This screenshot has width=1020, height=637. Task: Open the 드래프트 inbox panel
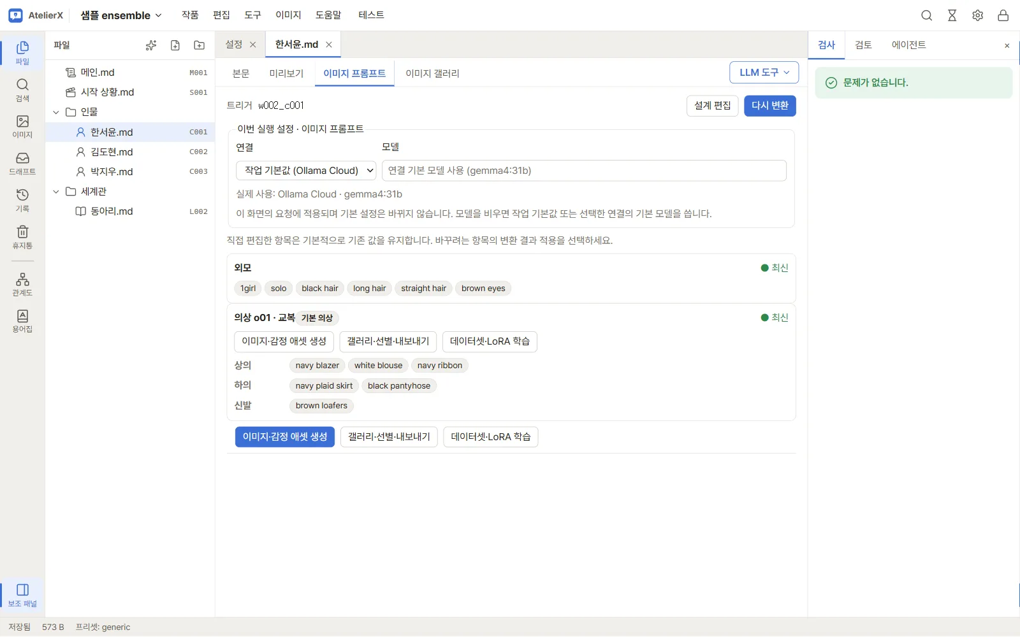22,164
